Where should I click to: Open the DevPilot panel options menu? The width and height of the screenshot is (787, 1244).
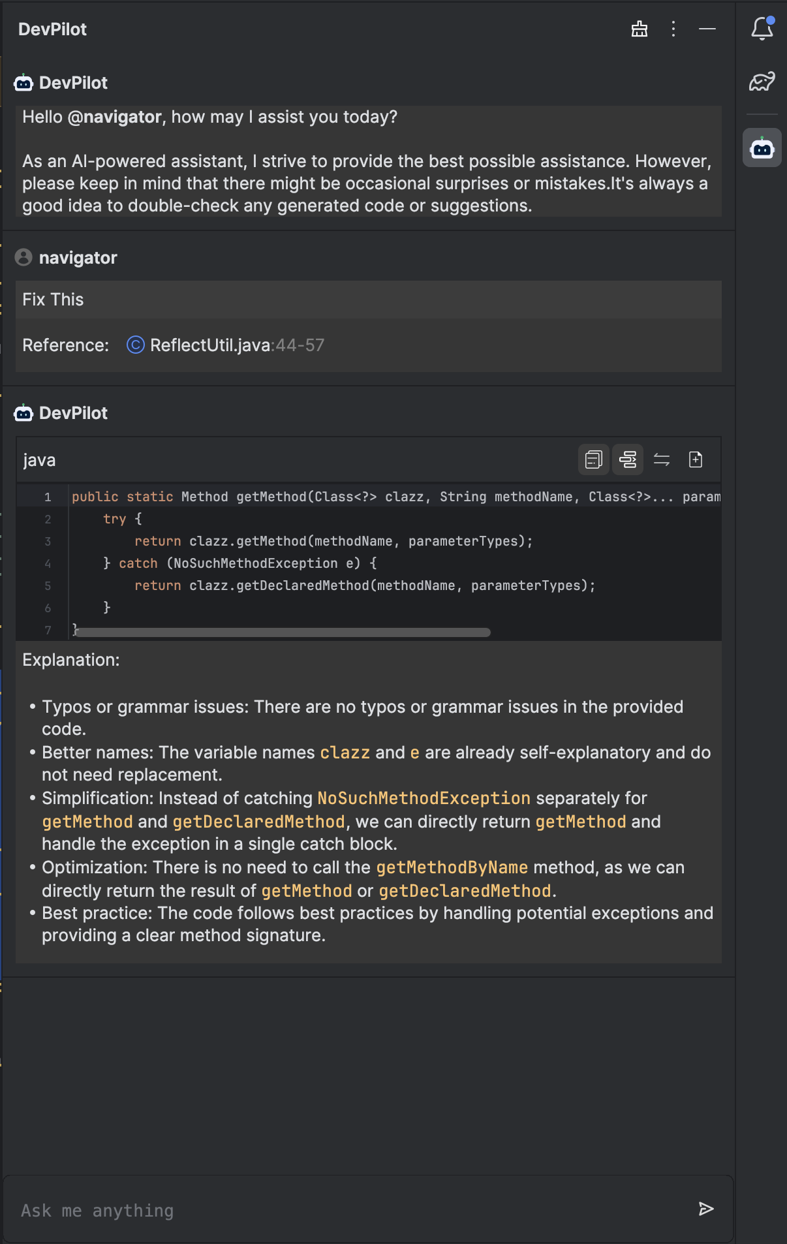673,29
